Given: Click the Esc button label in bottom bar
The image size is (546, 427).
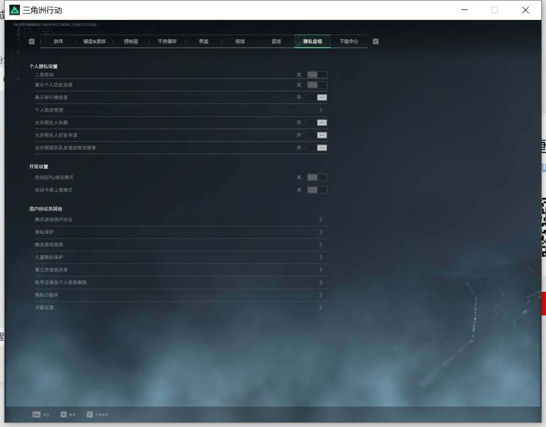Looking at the screenshot, I should (46, 415).
